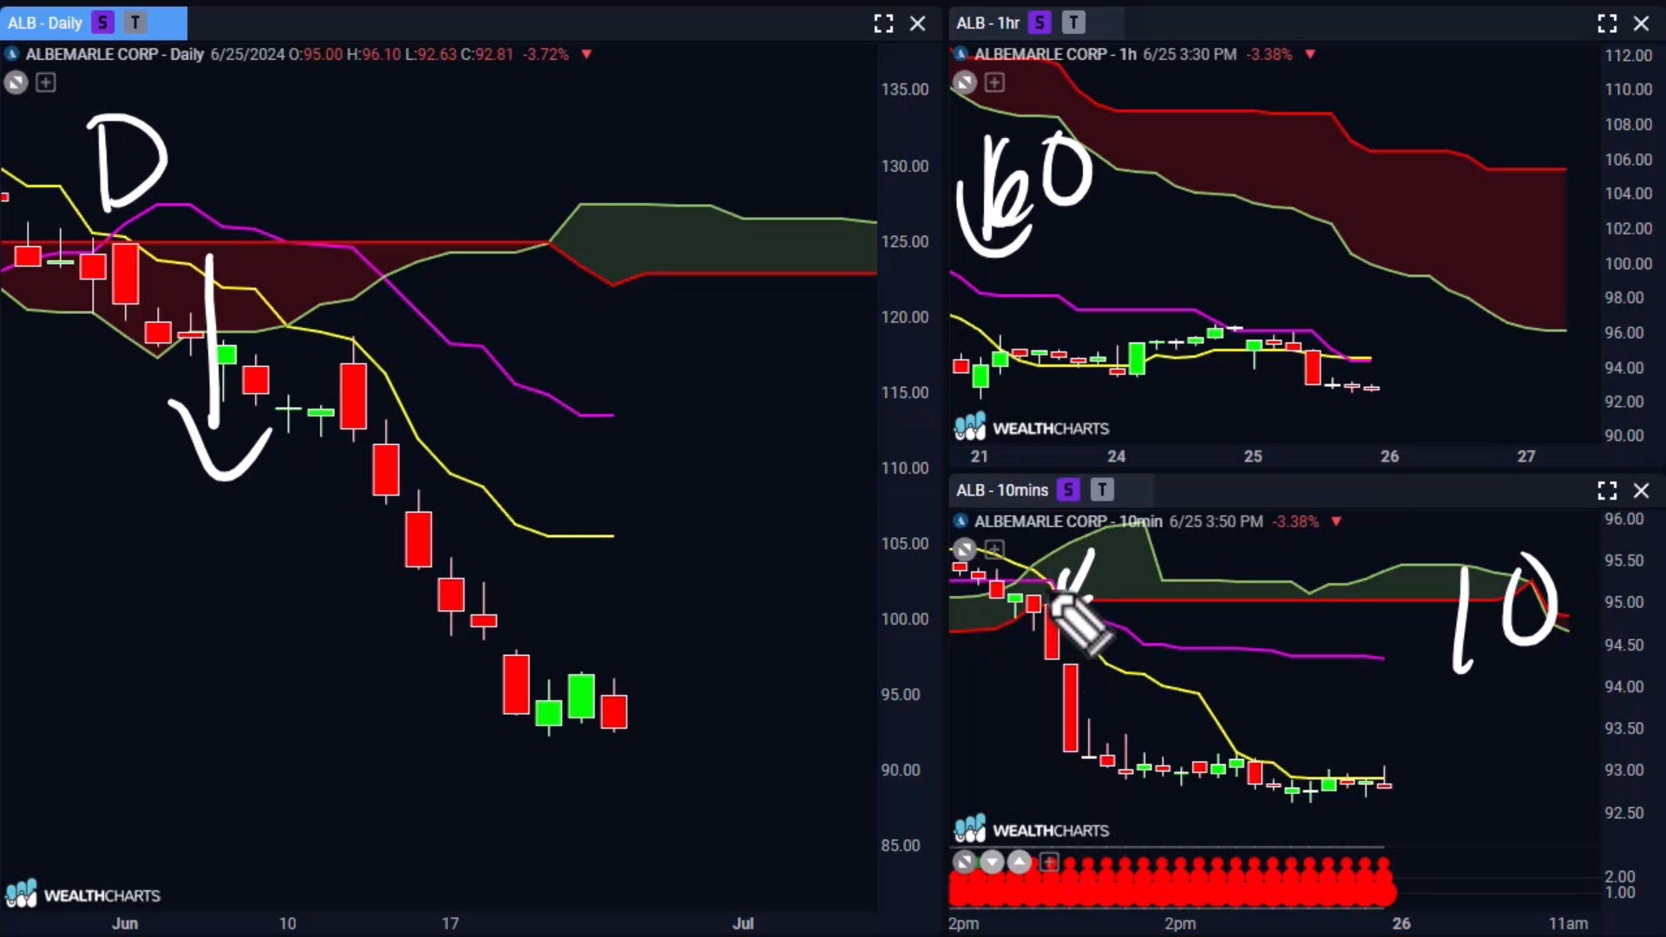
Task: Maximize the ALB Daily chart panel
Action: tap(883, 23)
